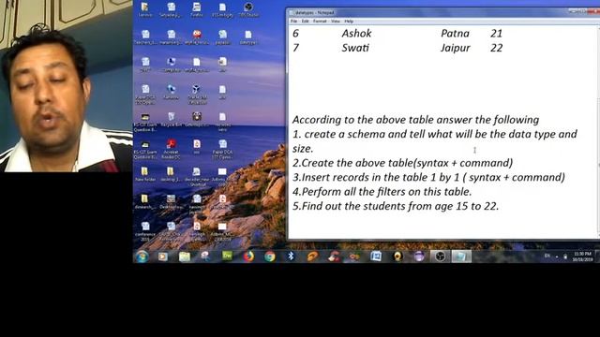Open the media player taskbar icon

(163, 256)
